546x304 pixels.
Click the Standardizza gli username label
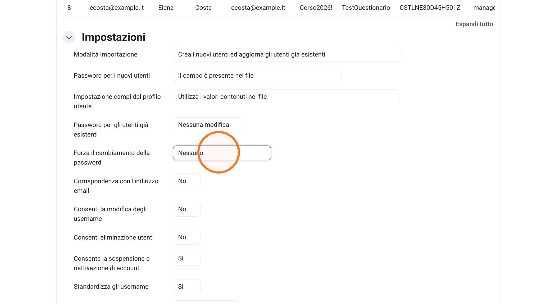111,287
